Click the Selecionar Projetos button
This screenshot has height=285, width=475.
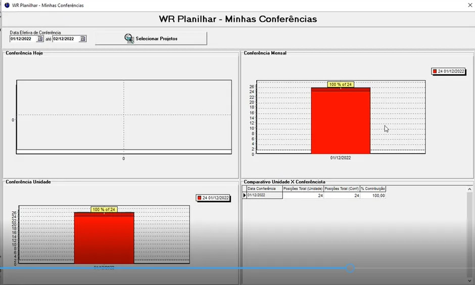[x=151, y=38]
